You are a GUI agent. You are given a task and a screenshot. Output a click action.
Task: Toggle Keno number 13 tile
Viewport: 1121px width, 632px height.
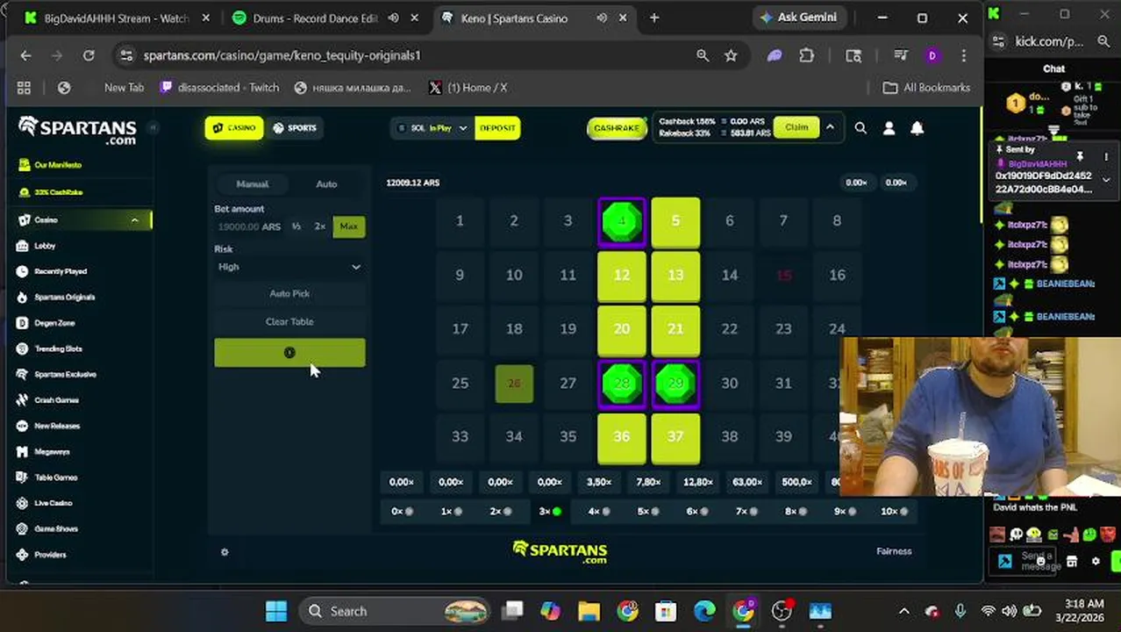pos(675,276)
